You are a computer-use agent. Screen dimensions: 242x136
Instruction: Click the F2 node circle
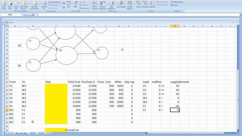coord(102,53)
